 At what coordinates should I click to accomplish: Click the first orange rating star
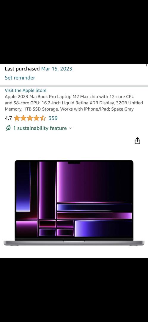17,118
